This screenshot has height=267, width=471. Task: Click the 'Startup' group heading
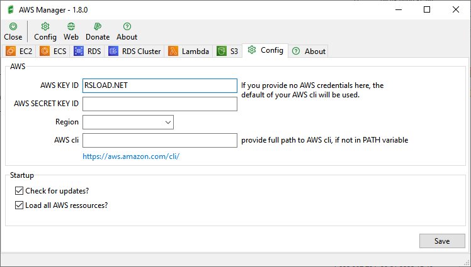(x=22, y=175)
